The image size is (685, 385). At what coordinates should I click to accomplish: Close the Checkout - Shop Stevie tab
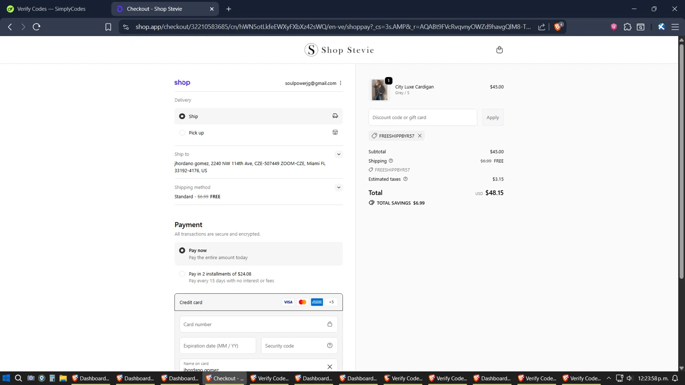[x=212, y=9]
